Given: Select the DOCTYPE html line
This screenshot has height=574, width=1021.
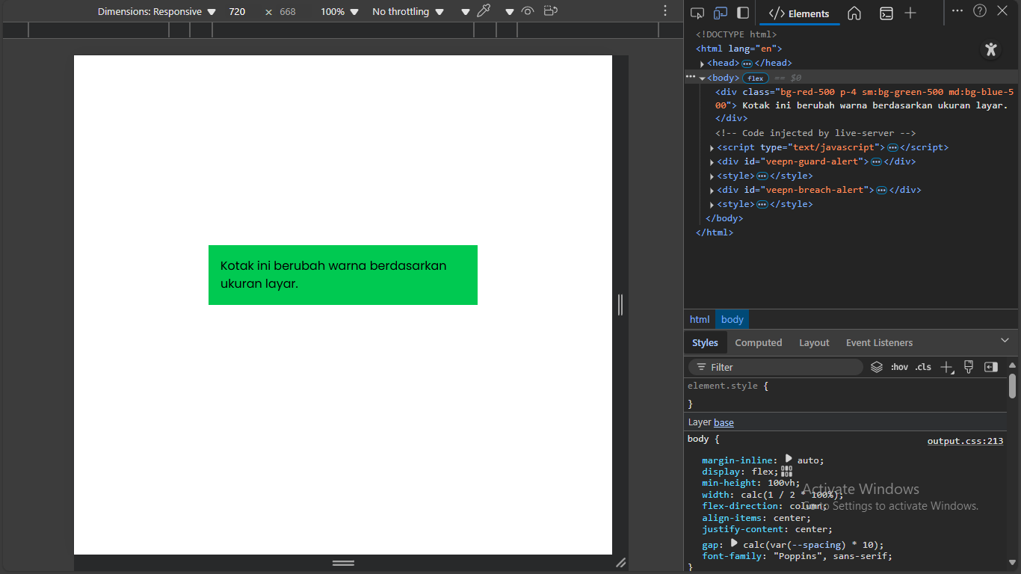Looking at the screenshot, I should point(736,34).
